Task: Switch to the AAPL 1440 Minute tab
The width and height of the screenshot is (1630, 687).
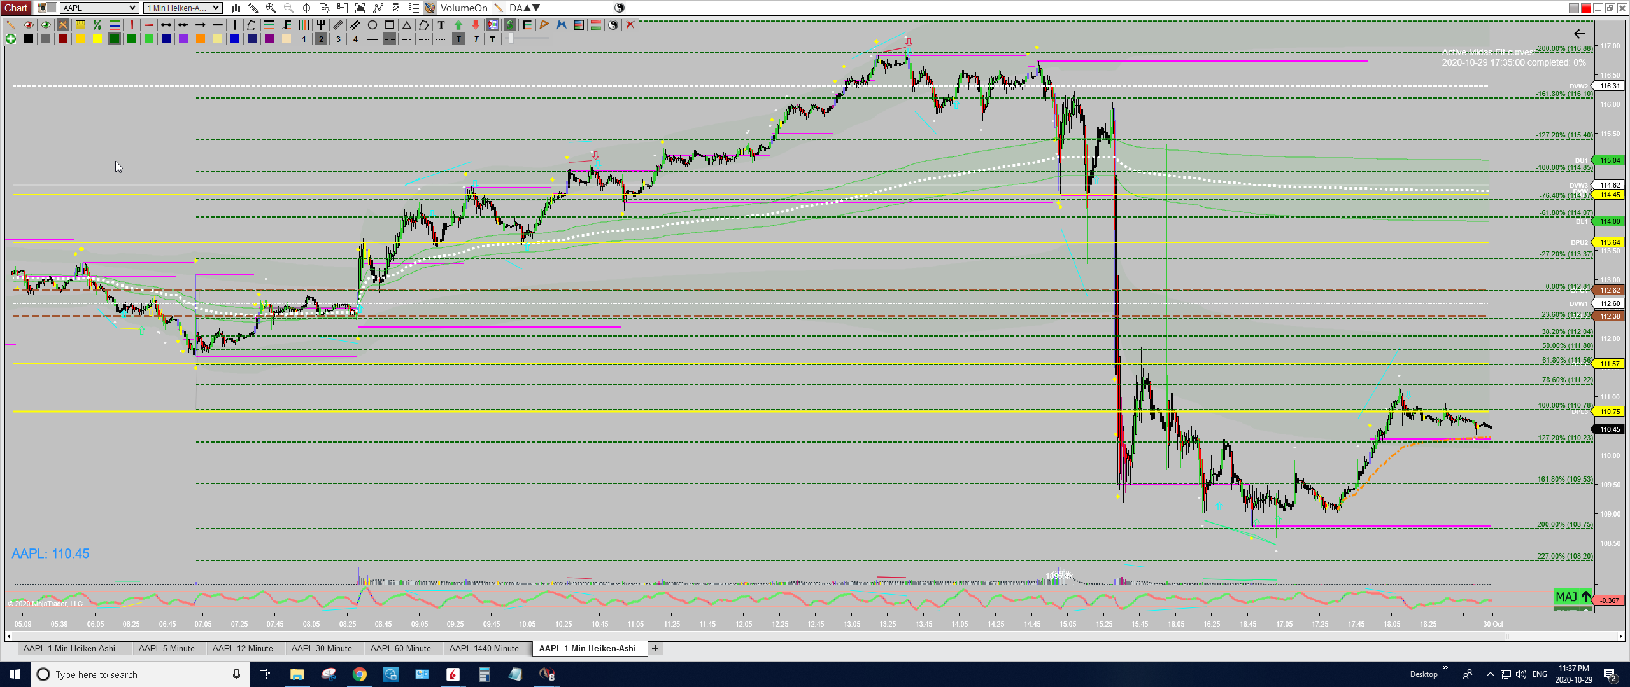Action: 484,648
